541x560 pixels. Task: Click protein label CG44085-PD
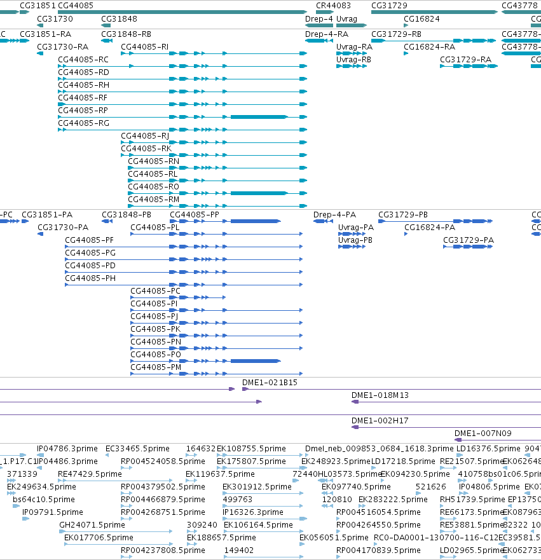click(90, 265)
